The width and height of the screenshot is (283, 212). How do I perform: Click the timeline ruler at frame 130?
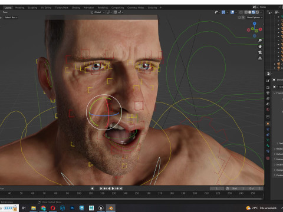point(114,193)
